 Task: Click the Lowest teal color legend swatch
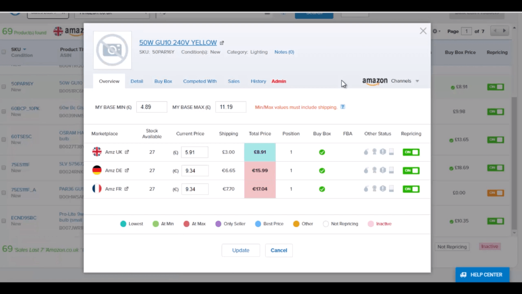[x=123, y=224]
